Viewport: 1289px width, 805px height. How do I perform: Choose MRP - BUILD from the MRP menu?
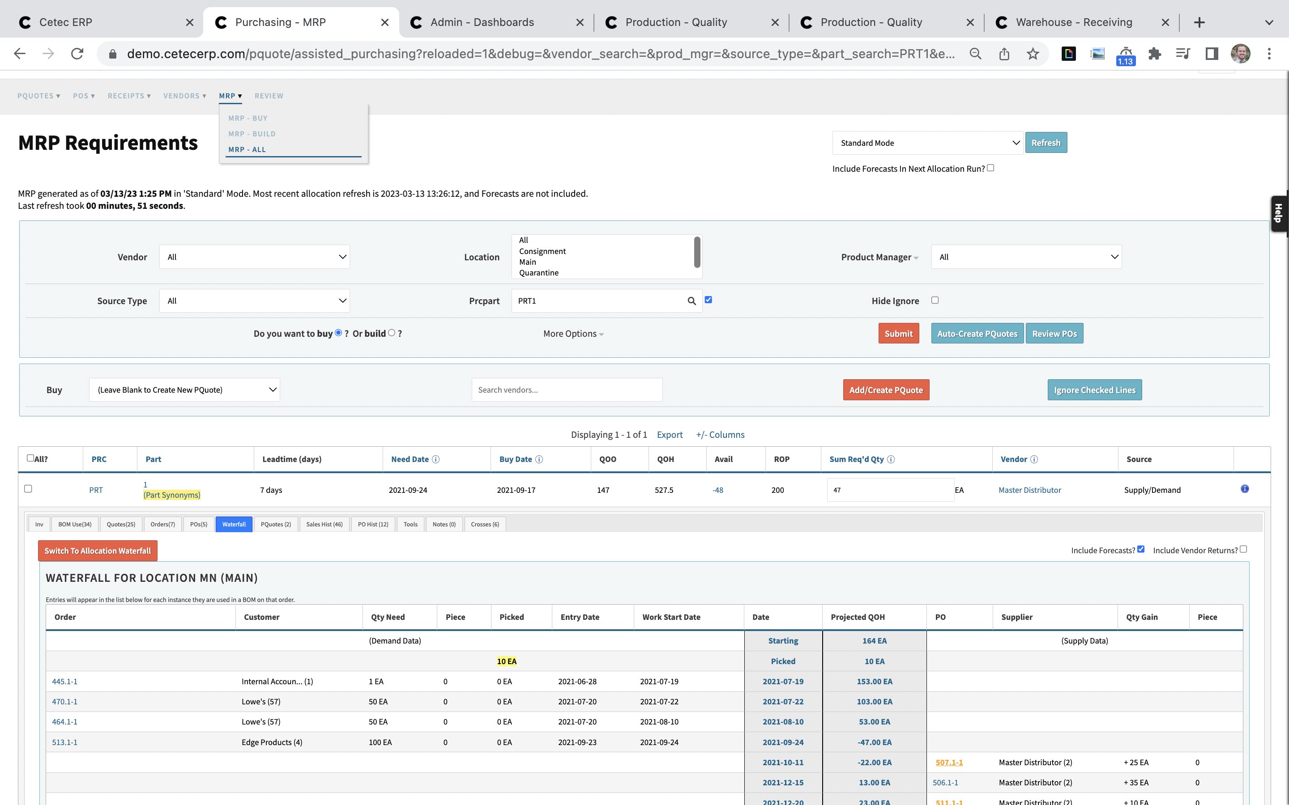coord(252,134)
